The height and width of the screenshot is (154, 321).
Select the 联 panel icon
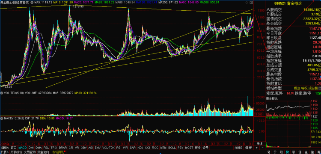(294, 152)
